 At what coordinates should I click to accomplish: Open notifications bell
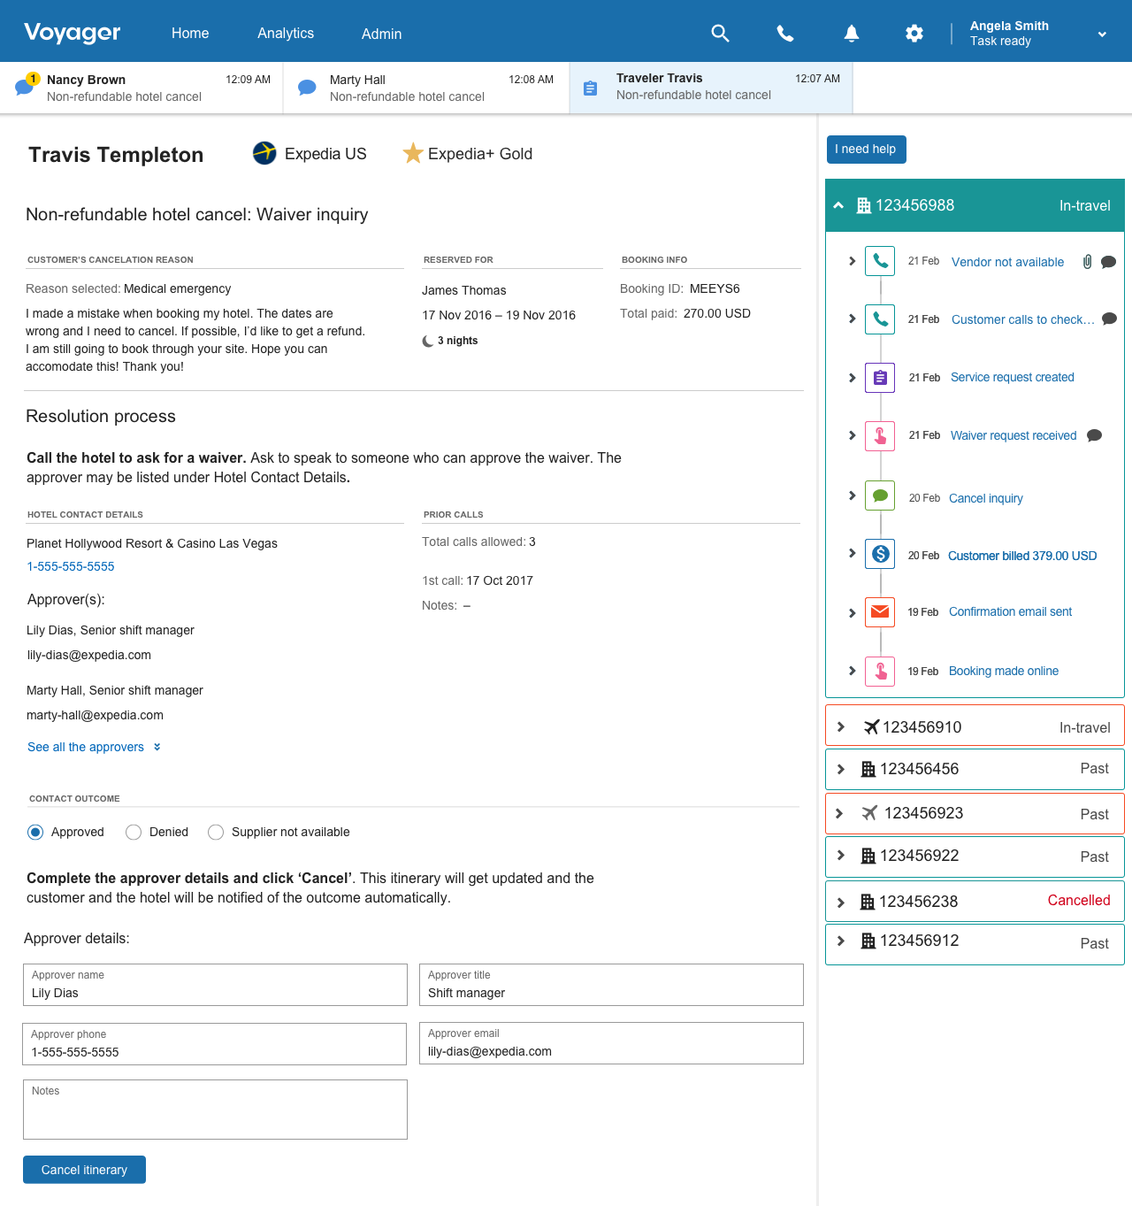tap(851, 34)
